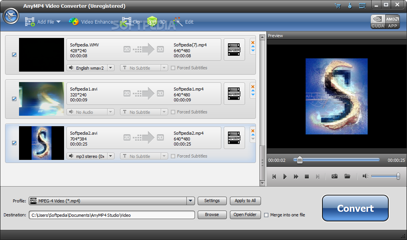
Task: Open mp3 stereo audio track dropdown
Action: [111, 156]
